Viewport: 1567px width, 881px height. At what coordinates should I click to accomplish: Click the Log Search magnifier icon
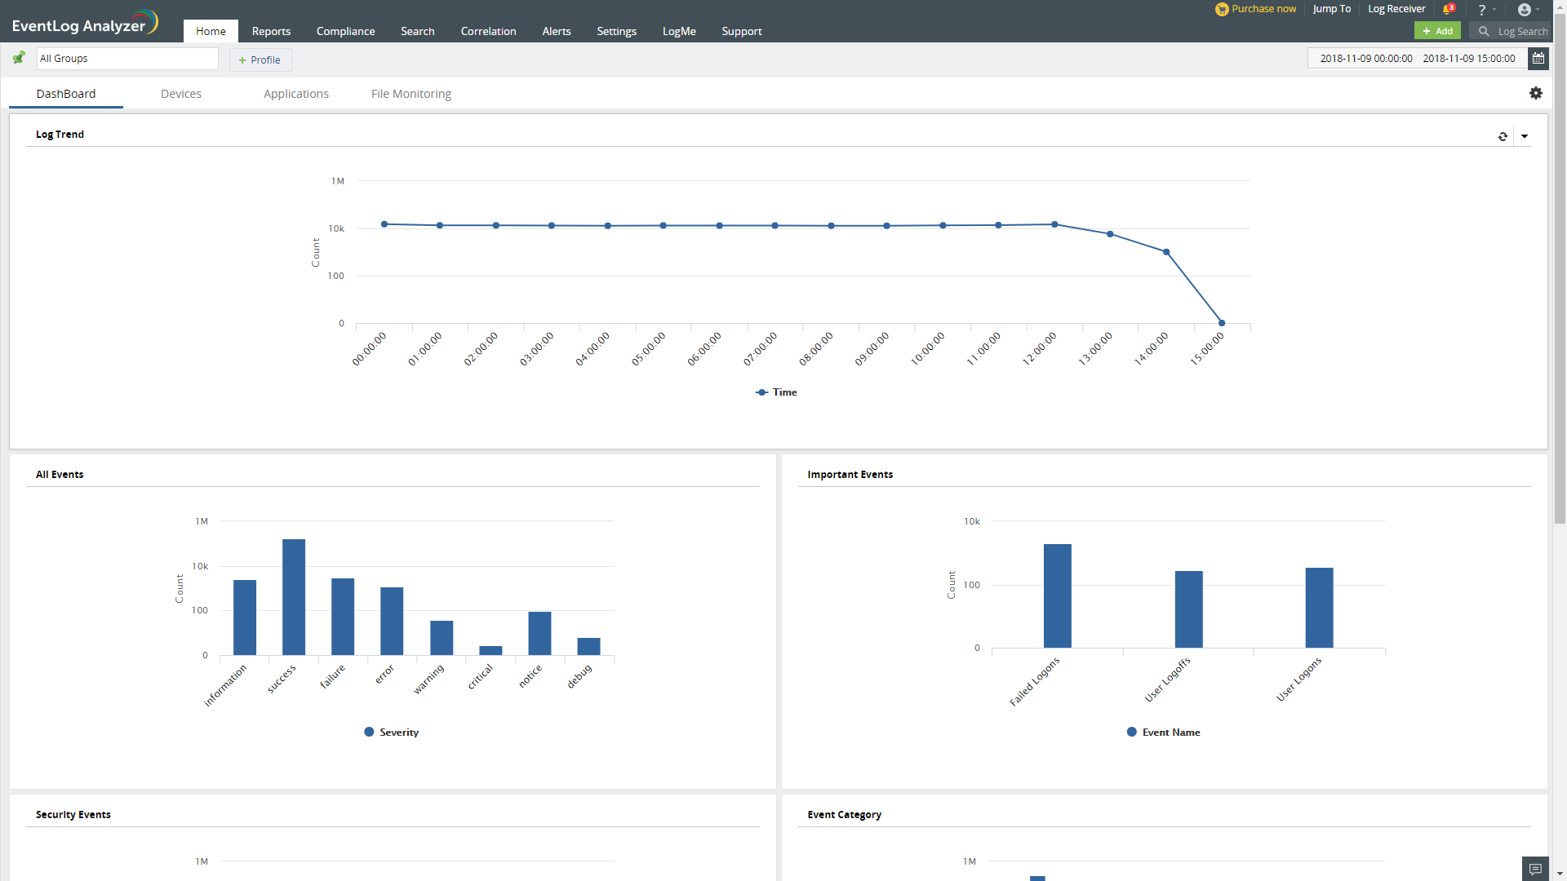[x=1484, y=31]
